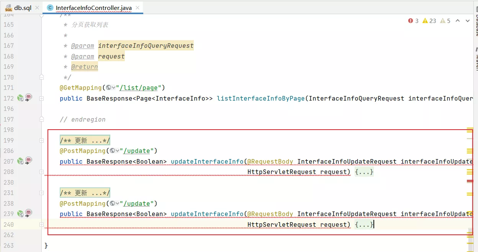Click updateInterfaceInfo method name on line 239
Viewport: 478px width, 252px height.
click(x=207, y=214)
